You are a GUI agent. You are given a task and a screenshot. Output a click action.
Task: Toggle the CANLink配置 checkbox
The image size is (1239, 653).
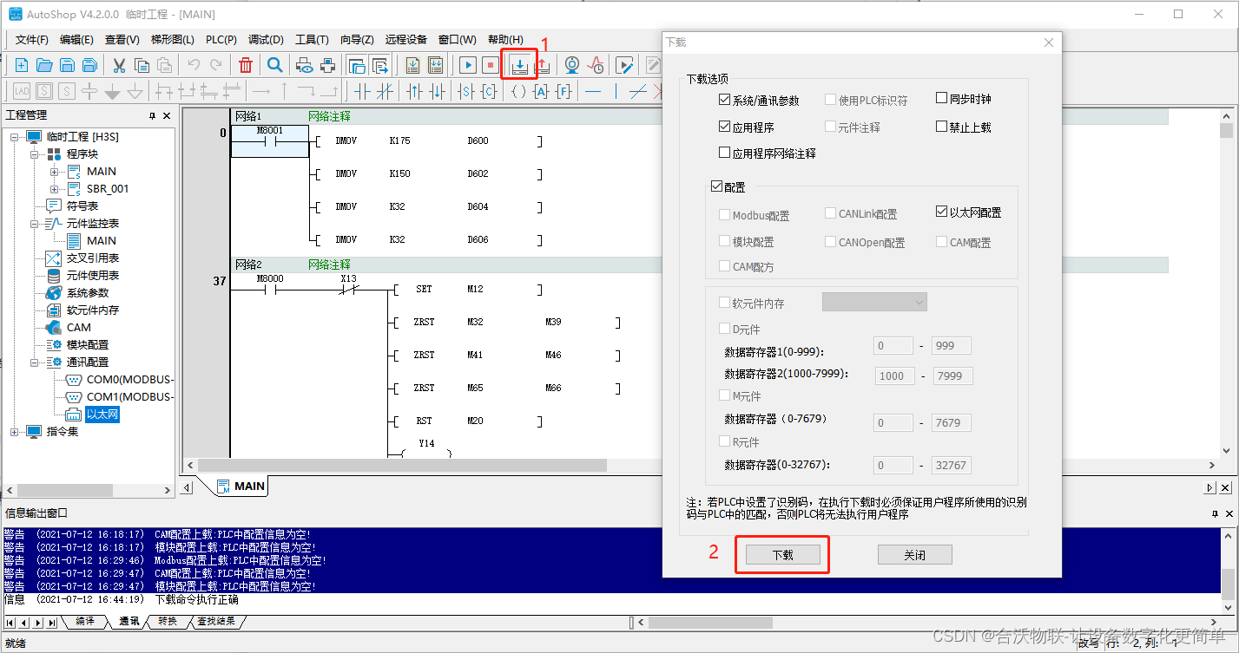tap(831, 213)
